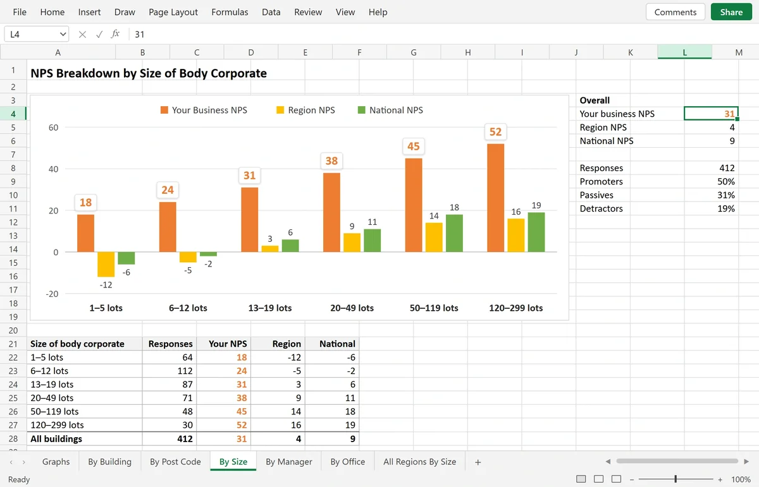The height and width of the screenshot is (487, 759).
Task: Add a new sheet with plus icon
Action: click(478, 462)
